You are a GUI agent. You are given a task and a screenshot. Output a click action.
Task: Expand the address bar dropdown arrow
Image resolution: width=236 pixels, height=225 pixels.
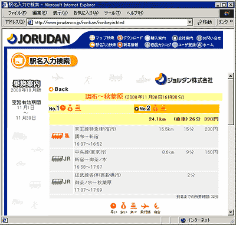189,22
